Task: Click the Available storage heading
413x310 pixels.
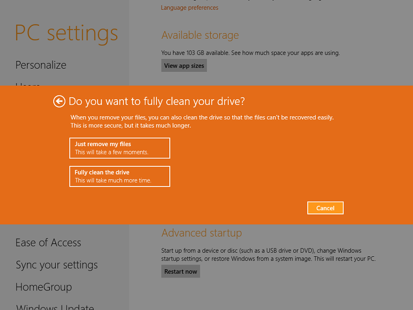Action: click(x=200, y=35)
